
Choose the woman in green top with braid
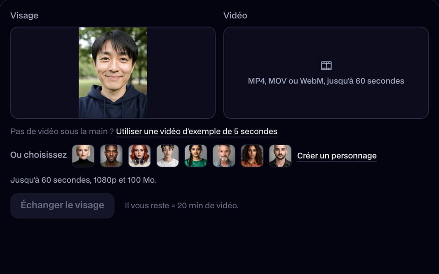(x=196, y=156)
